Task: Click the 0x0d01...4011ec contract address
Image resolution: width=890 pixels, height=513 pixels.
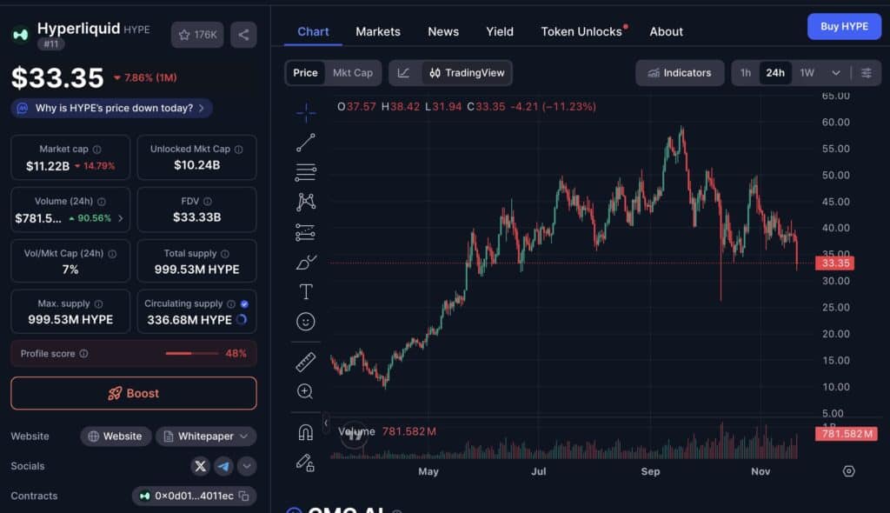Action: point(194,496)
